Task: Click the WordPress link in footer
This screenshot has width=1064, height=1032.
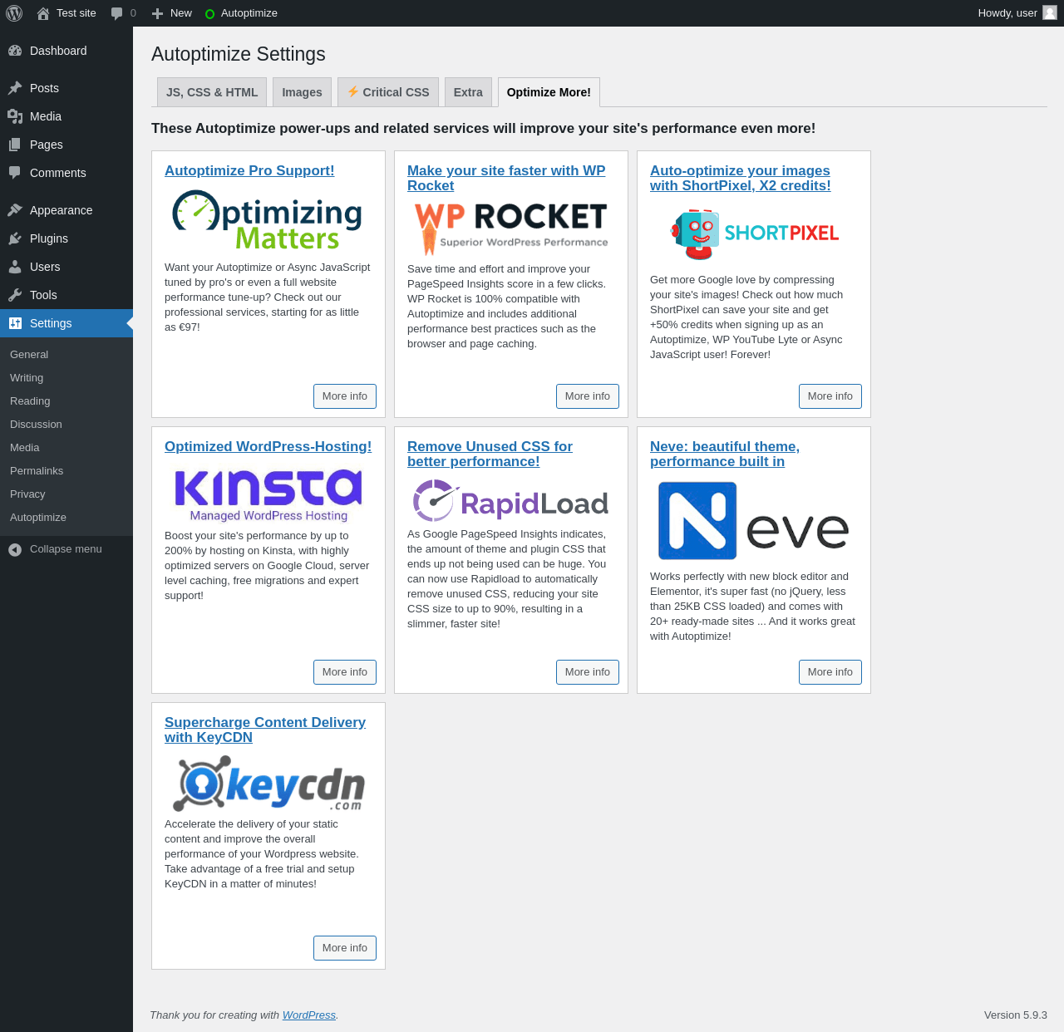Action: tap(309, 1015)
